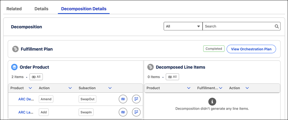The width and height of the screenshot is (288, 120).
Task: Click the search magnifier icon
Action: pos(277,26)
